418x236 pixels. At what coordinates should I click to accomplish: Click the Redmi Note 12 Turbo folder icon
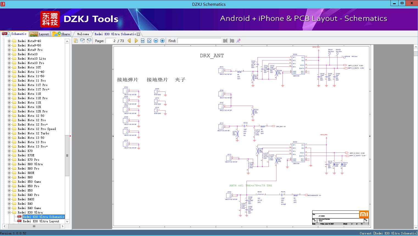(14, 133)
